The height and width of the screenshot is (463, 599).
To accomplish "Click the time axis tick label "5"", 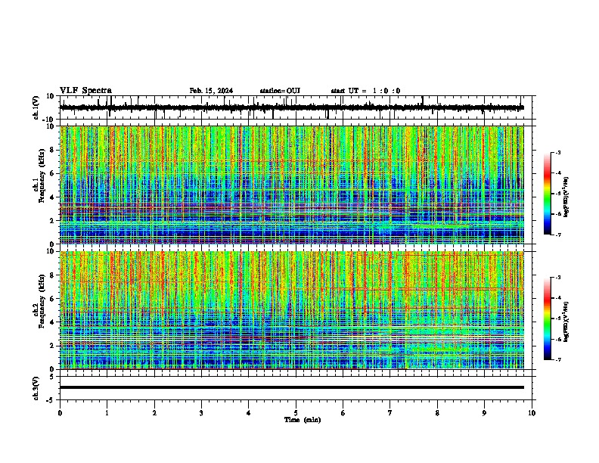I will pos(296,413).
